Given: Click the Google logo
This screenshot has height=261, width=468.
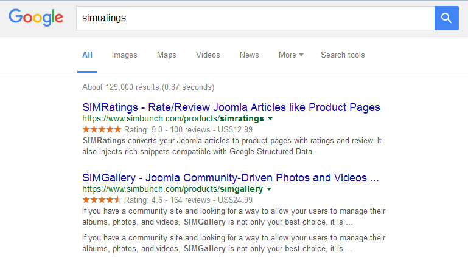Looking at the screenshot, I should point(36,18).
